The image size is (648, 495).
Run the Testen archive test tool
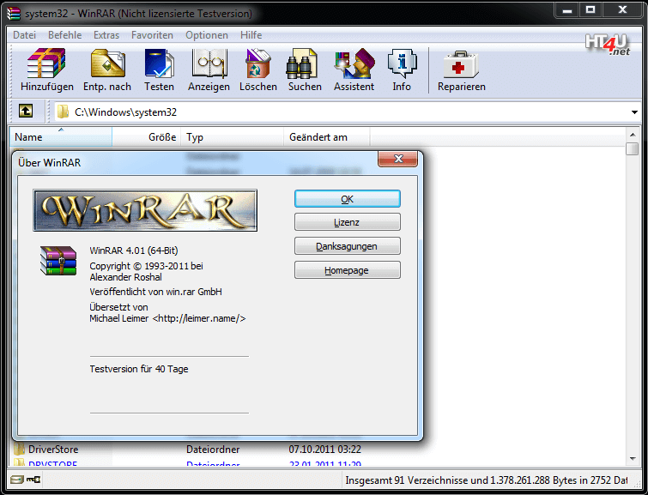click(159, 63)
